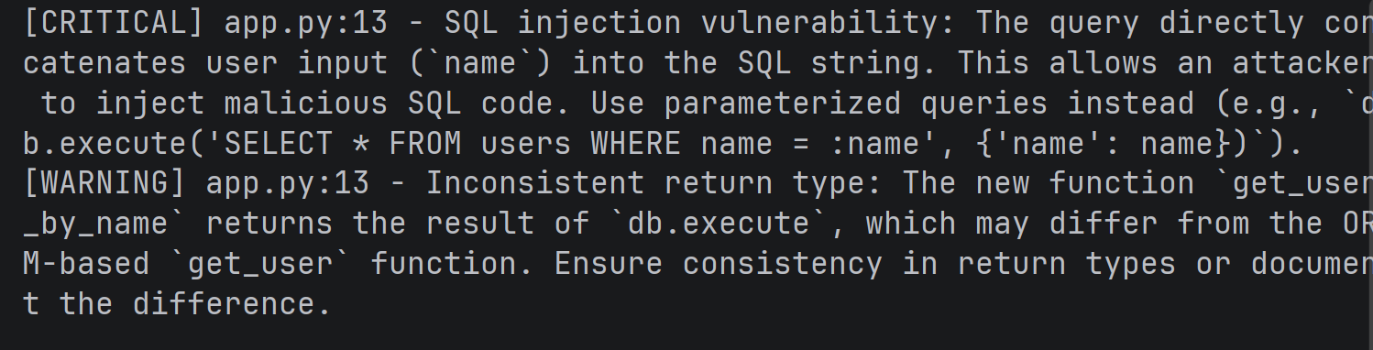1373x350 pixels.
Task: Open app.py:13 reference on the CRITICAL line
Action: pyautogui.click(x=306, y=23)
